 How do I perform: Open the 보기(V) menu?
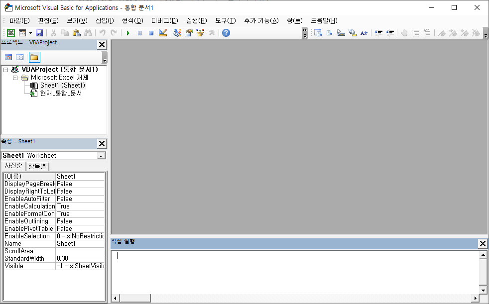[x=77, y=20]
